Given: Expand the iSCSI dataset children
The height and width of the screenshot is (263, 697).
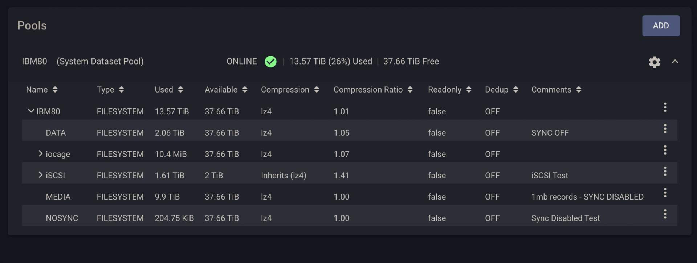Looking at the screenshot, I should click(40, 175).
